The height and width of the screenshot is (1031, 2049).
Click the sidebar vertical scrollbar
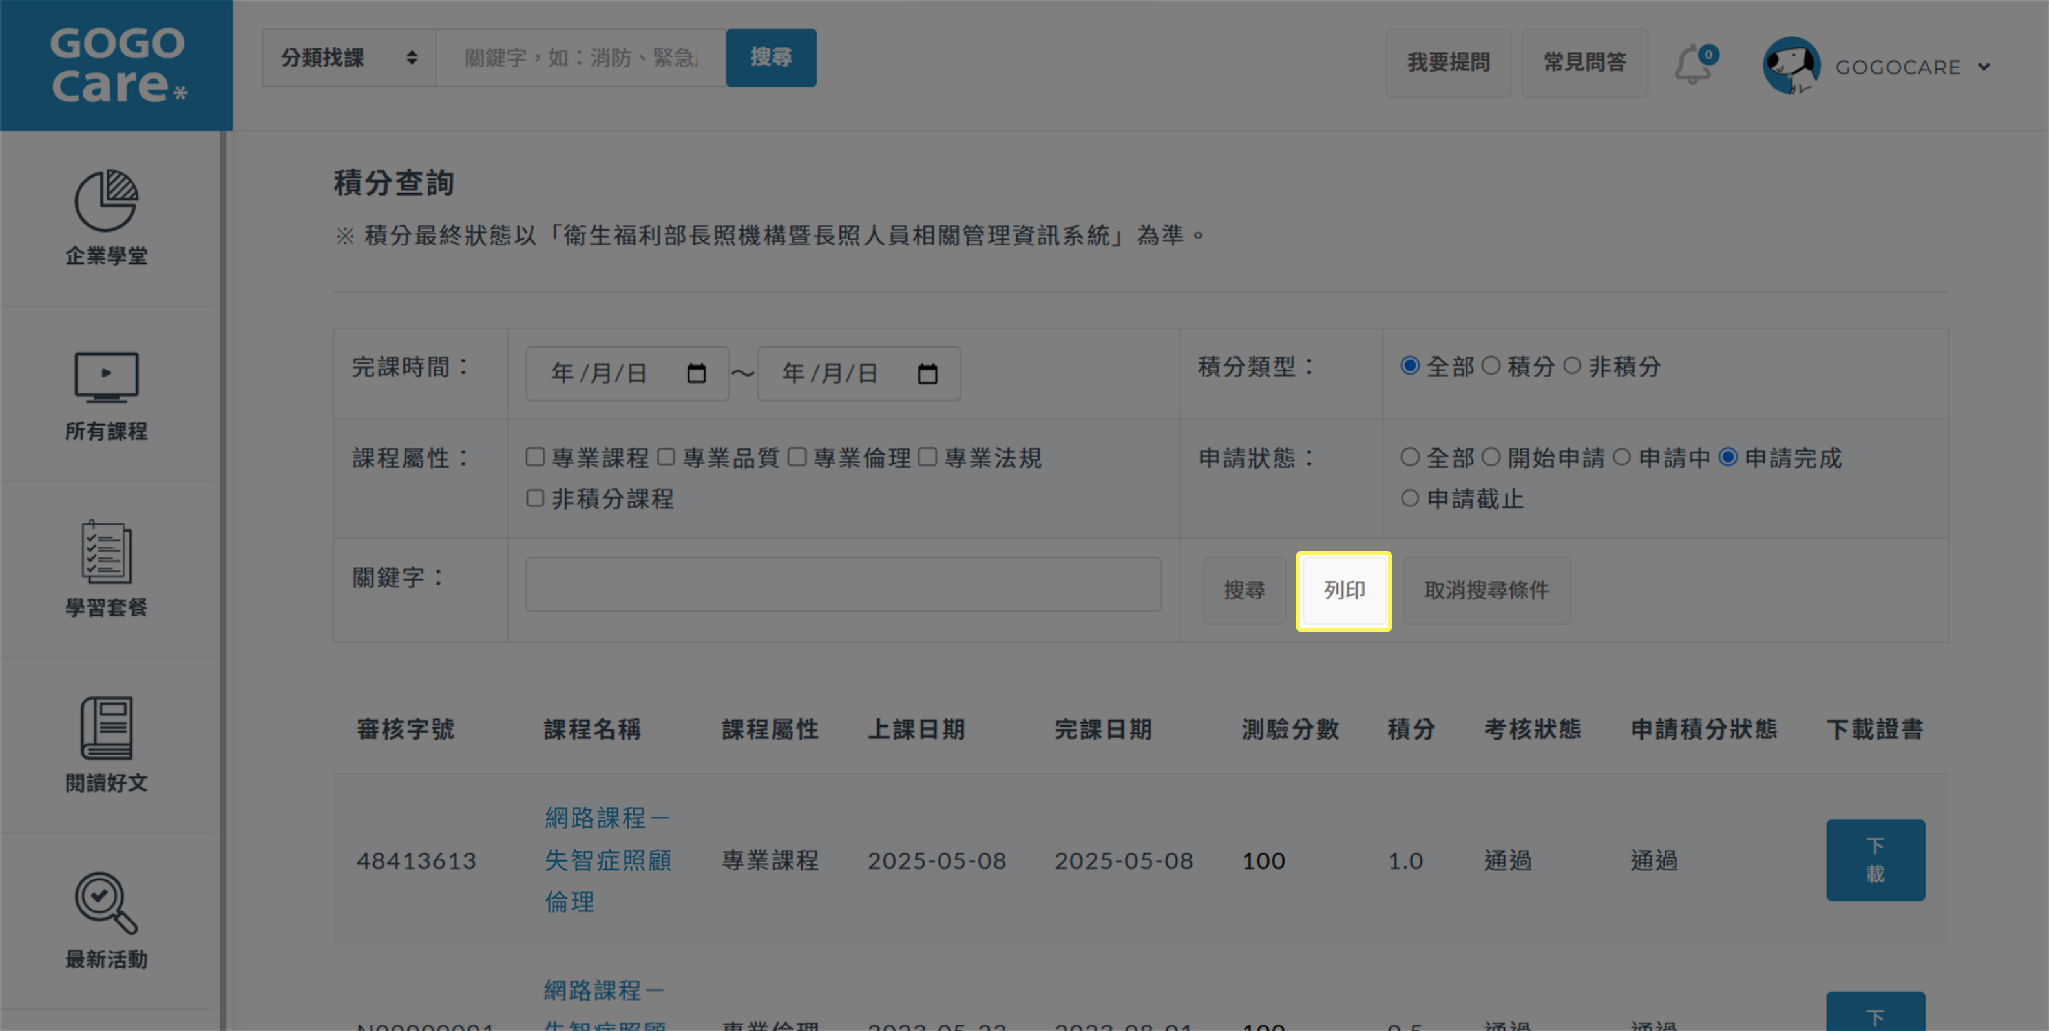(x=224, y=581)
